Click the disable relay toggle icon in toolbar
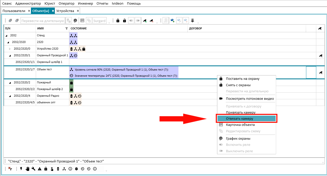This screenshot has height=176, width=327. pyautogui.click(x=138, y=21)
